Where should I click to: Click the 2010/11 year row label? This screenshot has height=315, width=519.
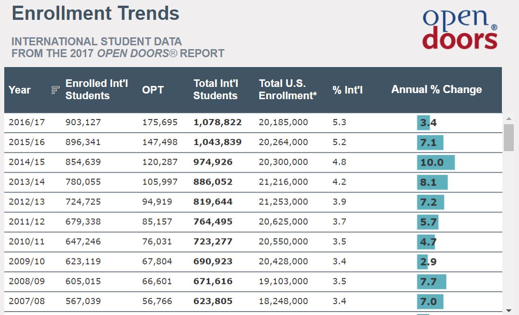point(27,241)
